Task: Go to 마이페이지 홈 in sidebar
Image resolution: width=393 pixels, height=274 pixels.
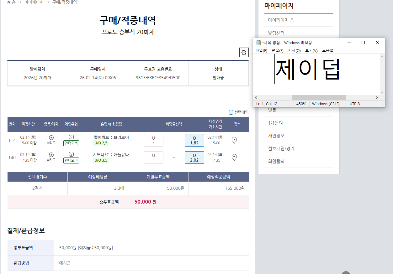Action: (281, 20)
